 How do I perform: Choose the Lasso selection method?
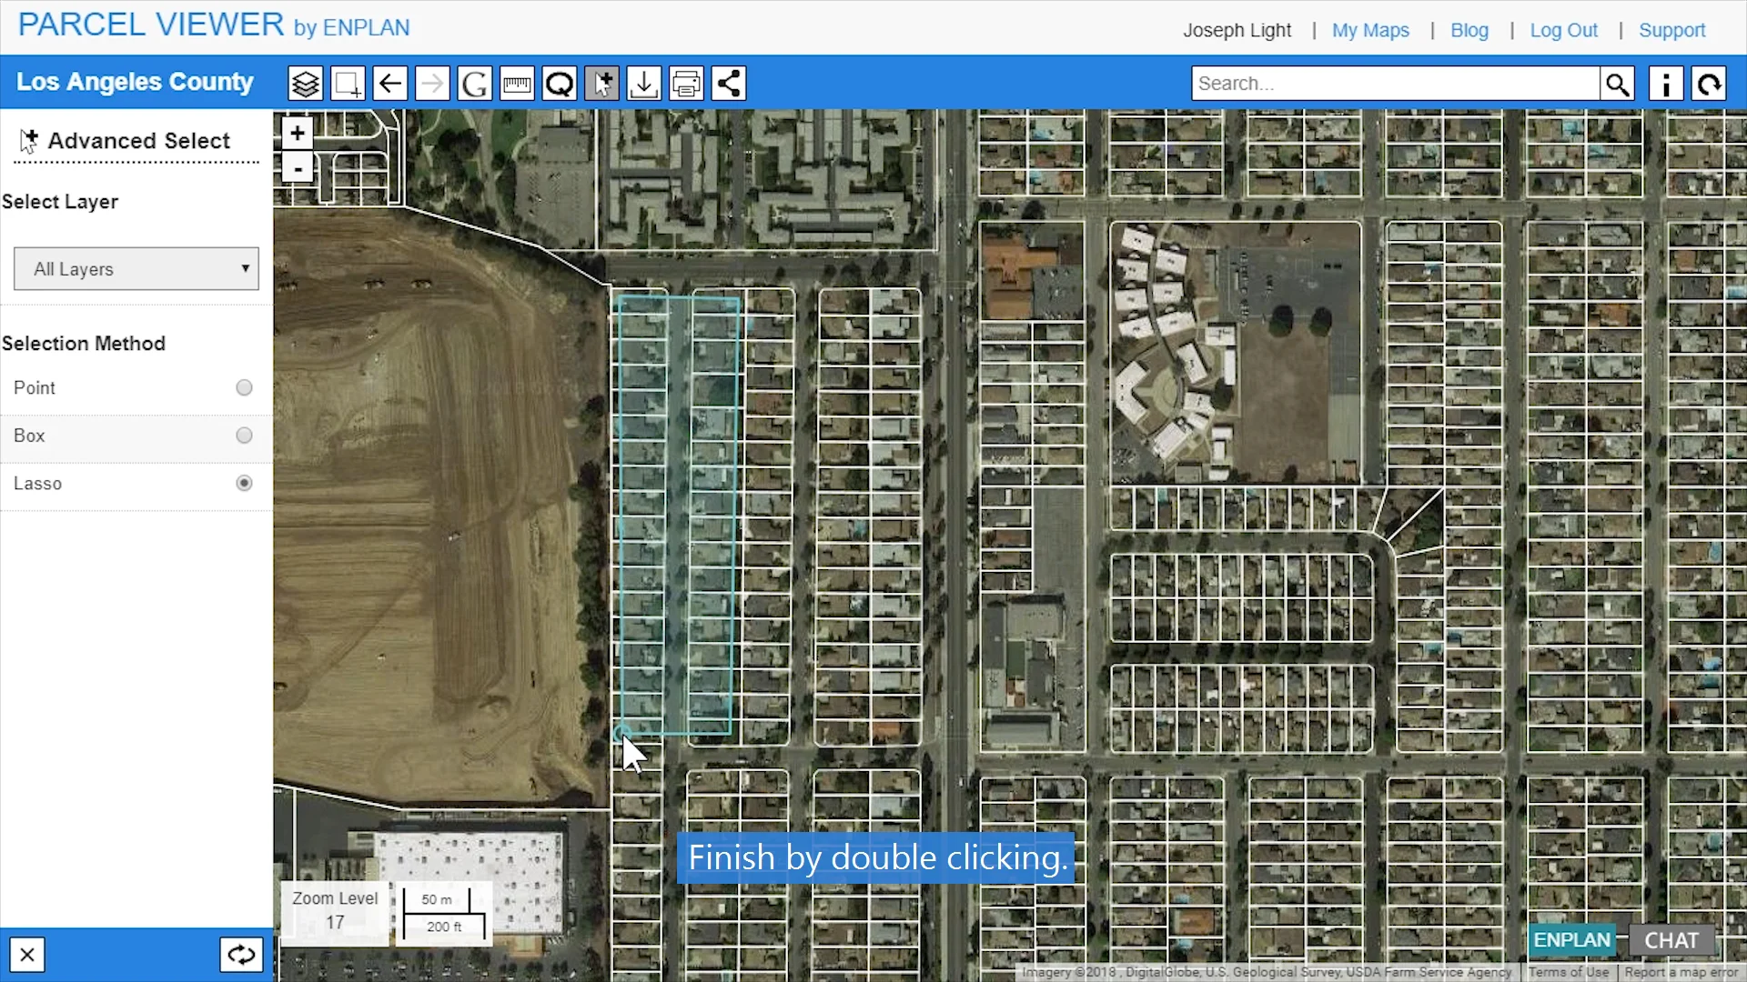tap(244, 484)
